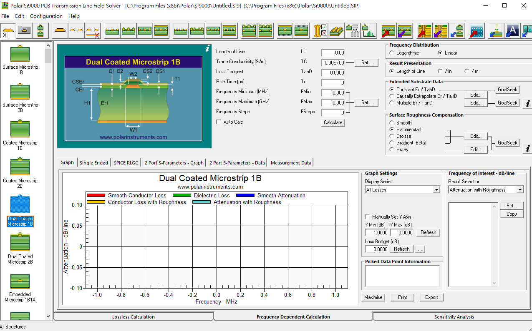Viewport: 532px width, 331px height.
Task: Click the two traces with red X icon
Action: point(93,31)
